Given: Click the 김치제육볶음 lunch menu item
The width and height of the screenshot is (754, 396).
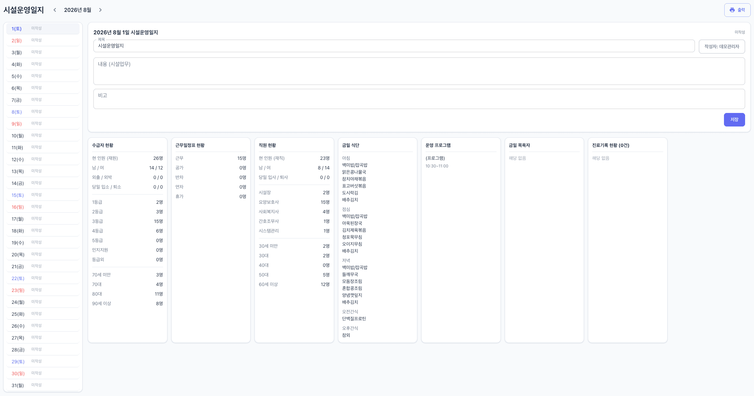Looking at the screenshot, I should point(354,230).
